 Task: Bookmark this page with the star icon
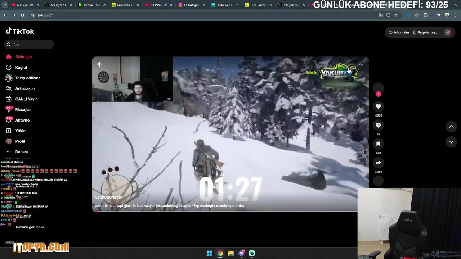pyautogui.click(x=396, y=15)
